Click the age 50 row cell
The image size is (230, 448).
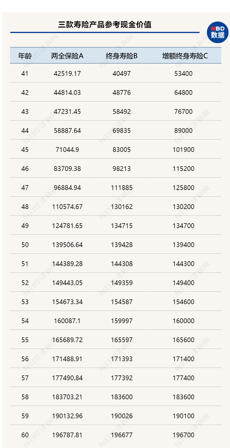click(x=25, y=245)
